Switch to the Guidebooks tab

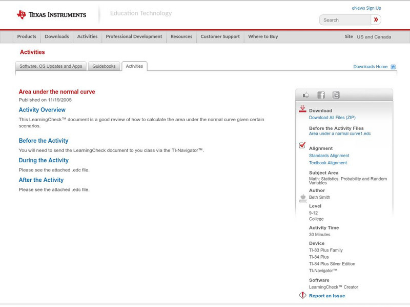104,66
